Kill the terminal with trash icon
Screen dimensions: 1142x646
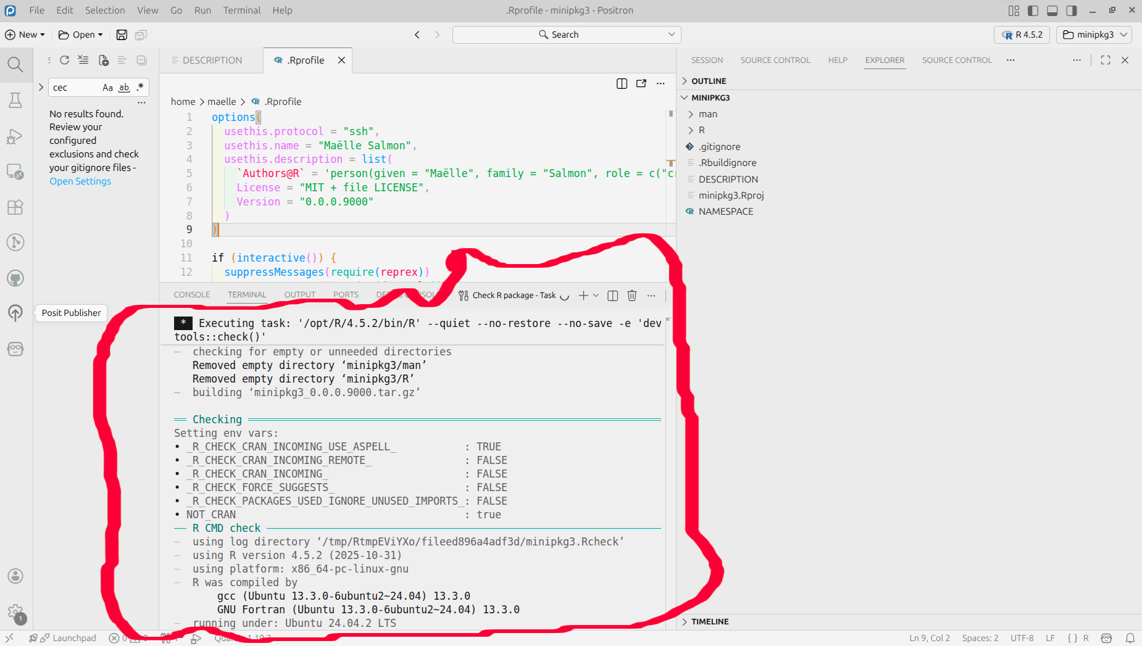[x=632, y=296]
